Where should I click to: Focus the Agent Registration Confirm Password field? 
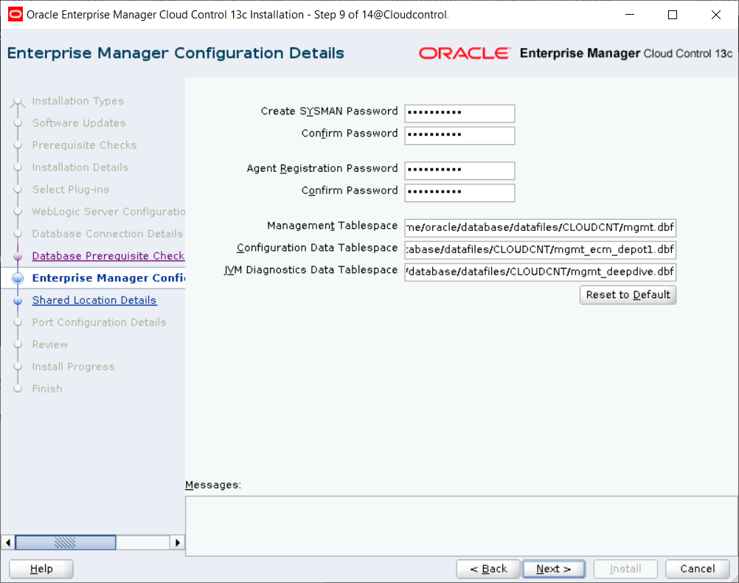[459, 193]
